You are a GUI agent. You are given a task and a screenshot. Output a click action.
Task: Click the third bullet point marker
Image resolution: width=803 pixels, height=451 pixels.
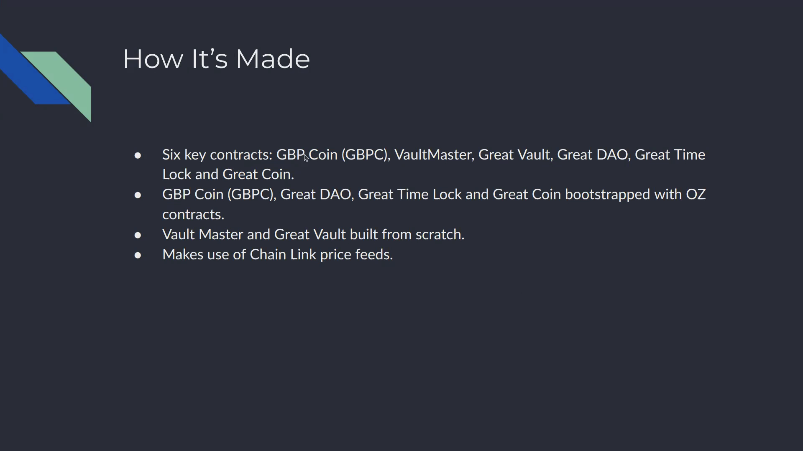[x=138, y=235]
